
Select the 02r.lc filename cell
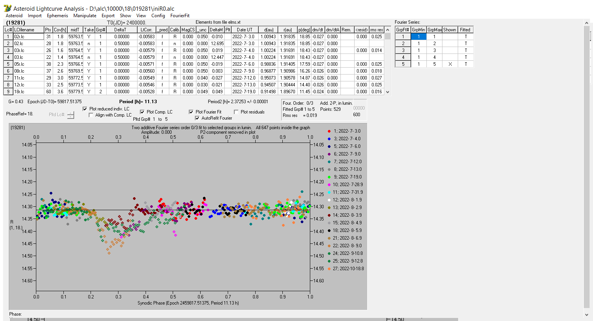click(28, 37)
